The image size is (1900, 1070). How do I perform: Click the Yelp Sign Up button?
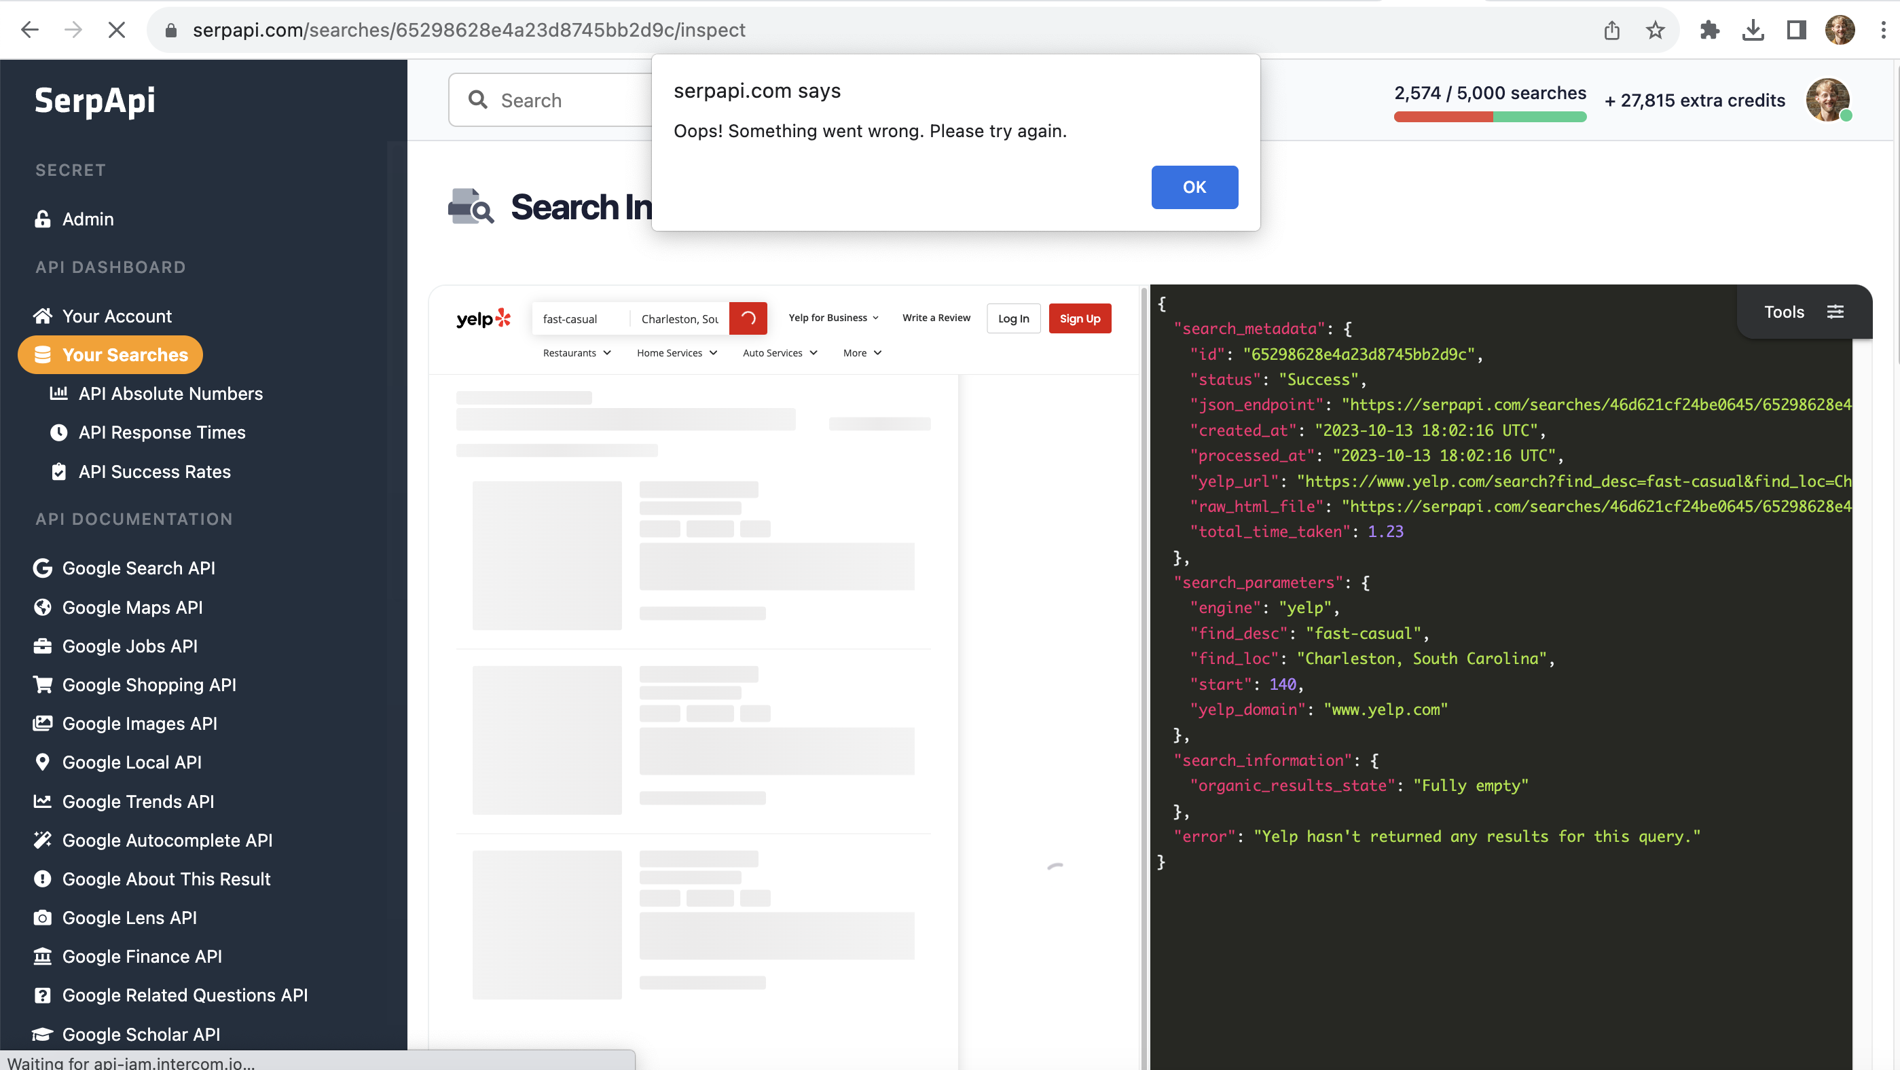tap(1079, 318)
